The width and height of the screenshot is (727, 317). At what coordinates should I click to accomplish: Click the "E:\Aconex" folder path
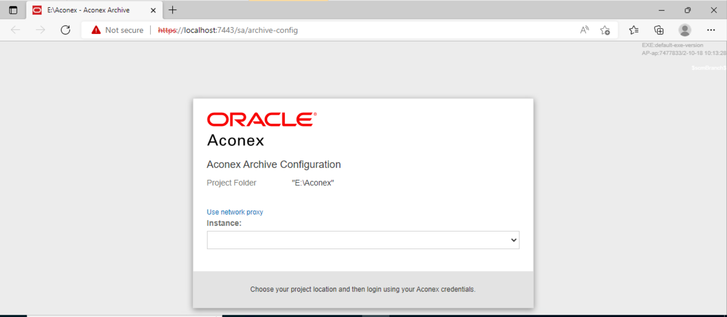(x=313, y=183)
